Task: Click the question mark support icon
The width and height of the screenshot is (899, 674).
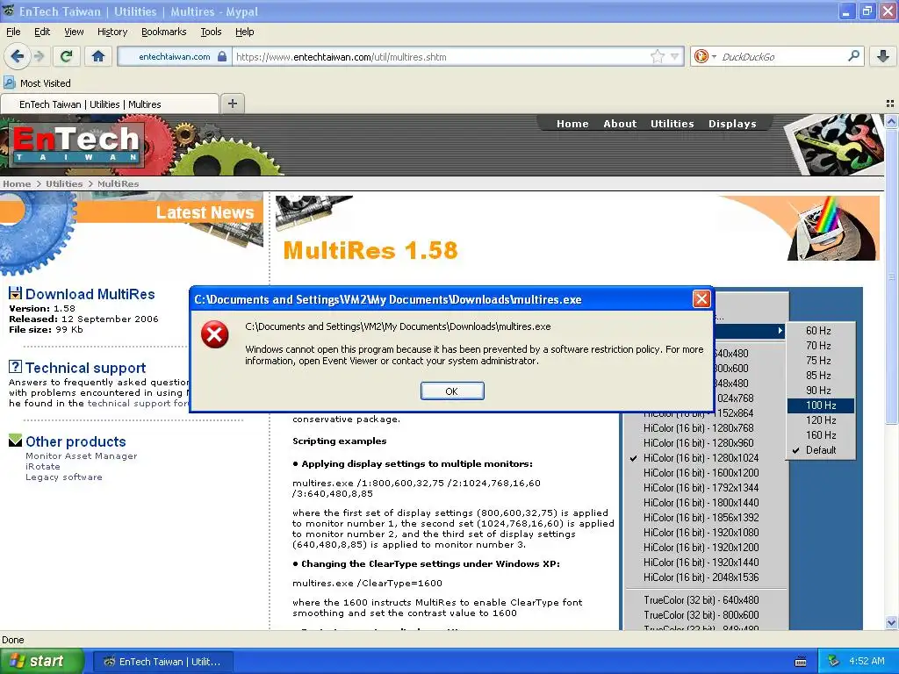Action: point(16,367)
